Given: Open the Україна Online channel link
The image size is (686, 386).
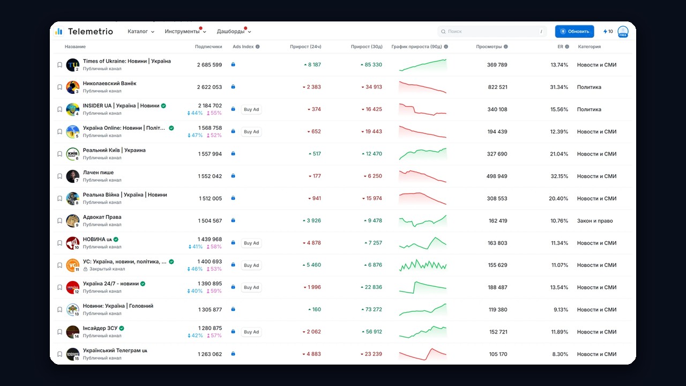Looking at the screenshot, I should [x=124, y=128].
